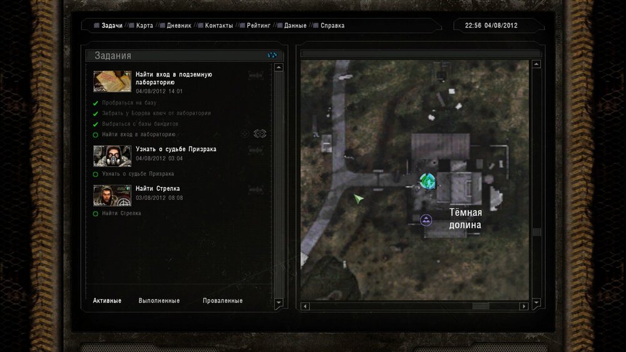Click the cyan quest marker on the map
Image resolution: width=626 pixels, height=352 pixels.
[x=427, y=181]
